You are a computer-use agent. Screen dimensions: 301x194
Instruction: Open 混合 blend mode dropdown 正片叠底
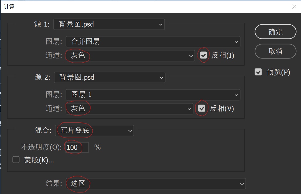(x=95, y=131)
